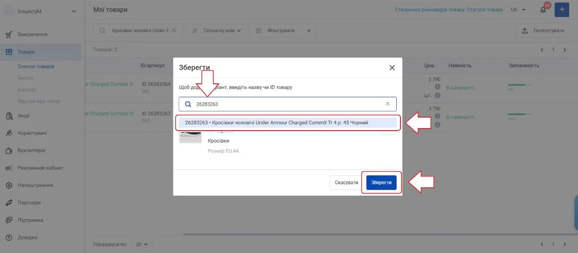Click the Рекламний кабінет megaphone icon

click(x=9, y=168)
